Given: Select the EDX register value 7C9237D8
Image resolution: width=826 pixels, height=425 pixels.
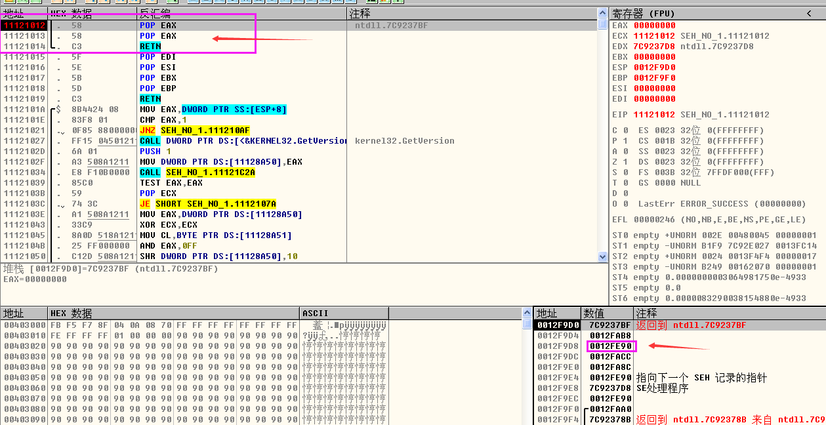Looking at the screenshot, I should [x=654, y=47].
